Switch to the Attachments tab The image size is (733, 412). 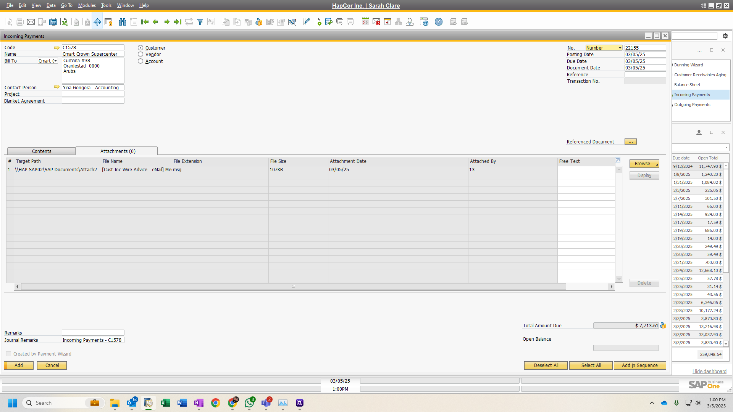click(118, 151)
